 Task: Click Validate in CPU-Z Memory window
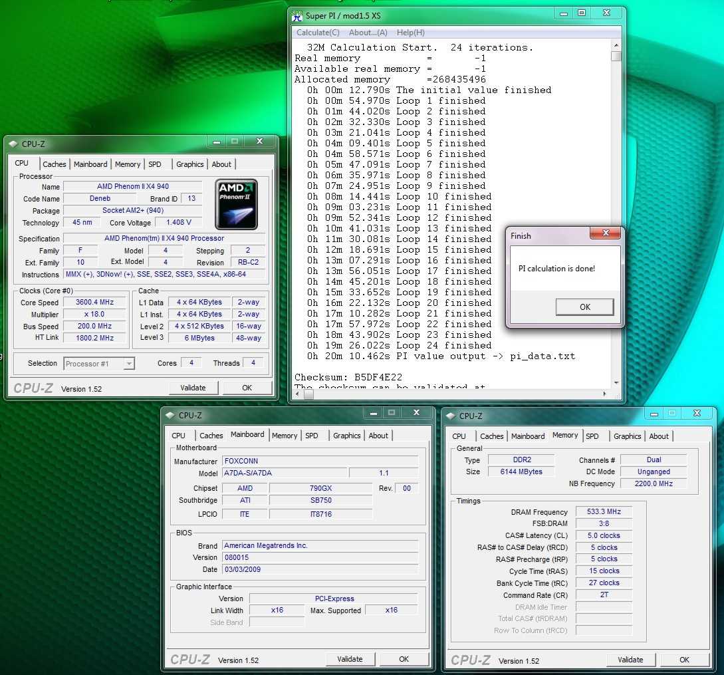click(x=630, y=660)
